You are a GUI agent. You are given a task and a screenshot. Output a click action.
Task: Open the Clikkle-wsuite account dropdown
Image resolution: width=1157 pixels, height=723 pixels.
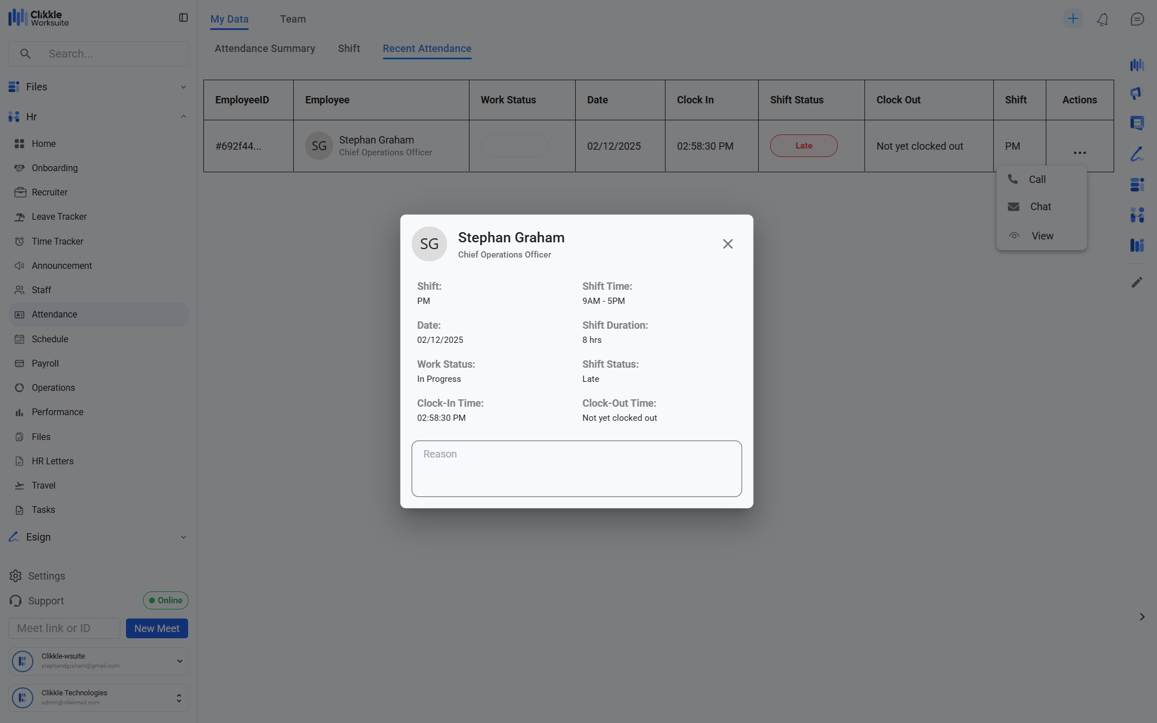[x=179, y=661]
